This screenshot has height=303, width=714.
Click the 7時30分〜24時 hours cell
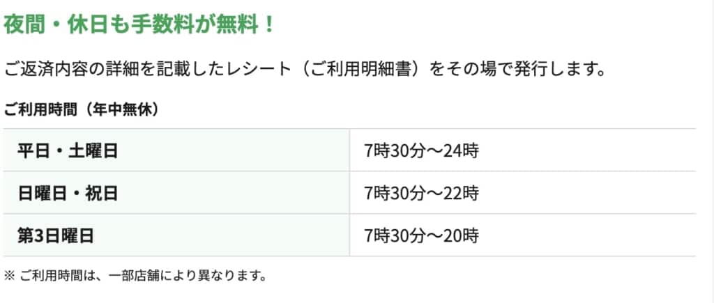[523, 150]
